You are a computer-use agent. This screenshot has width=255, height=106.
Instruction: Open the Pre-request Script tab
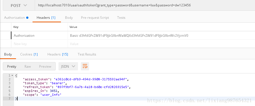click(95, 18)
